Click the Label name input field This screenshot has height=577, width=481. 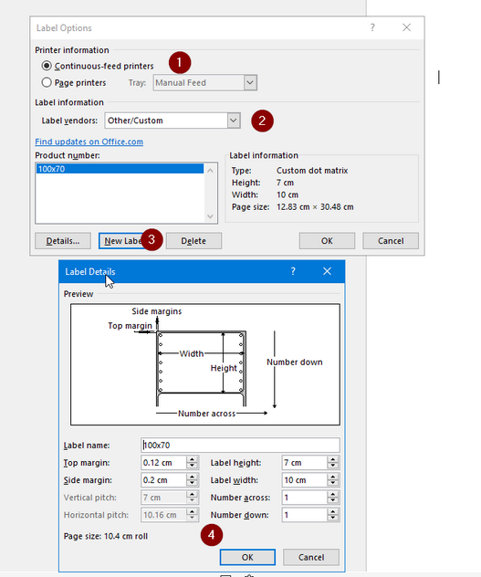coord(240,446)
